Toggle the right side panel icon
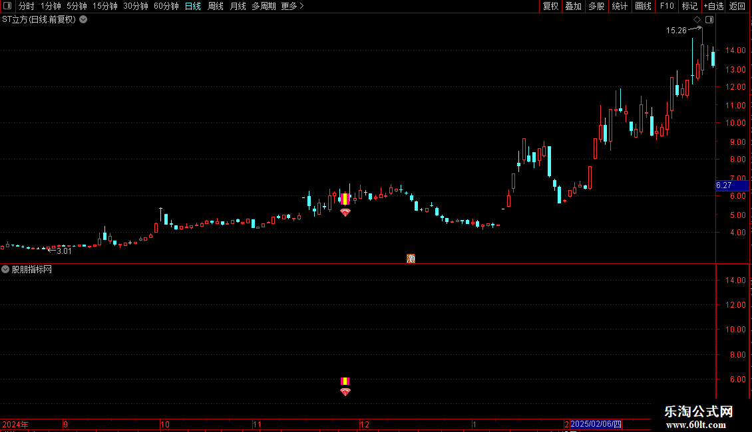Viewport: 752px width, 432px height. (x=709, y=20)
